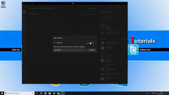Click the 'Add a device' dialog heading
The height and width of the screenshot is (95, 169).
(58, 38)
